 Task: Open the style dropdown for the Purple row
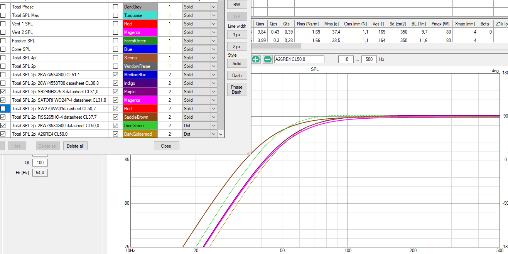coord(214,92)
